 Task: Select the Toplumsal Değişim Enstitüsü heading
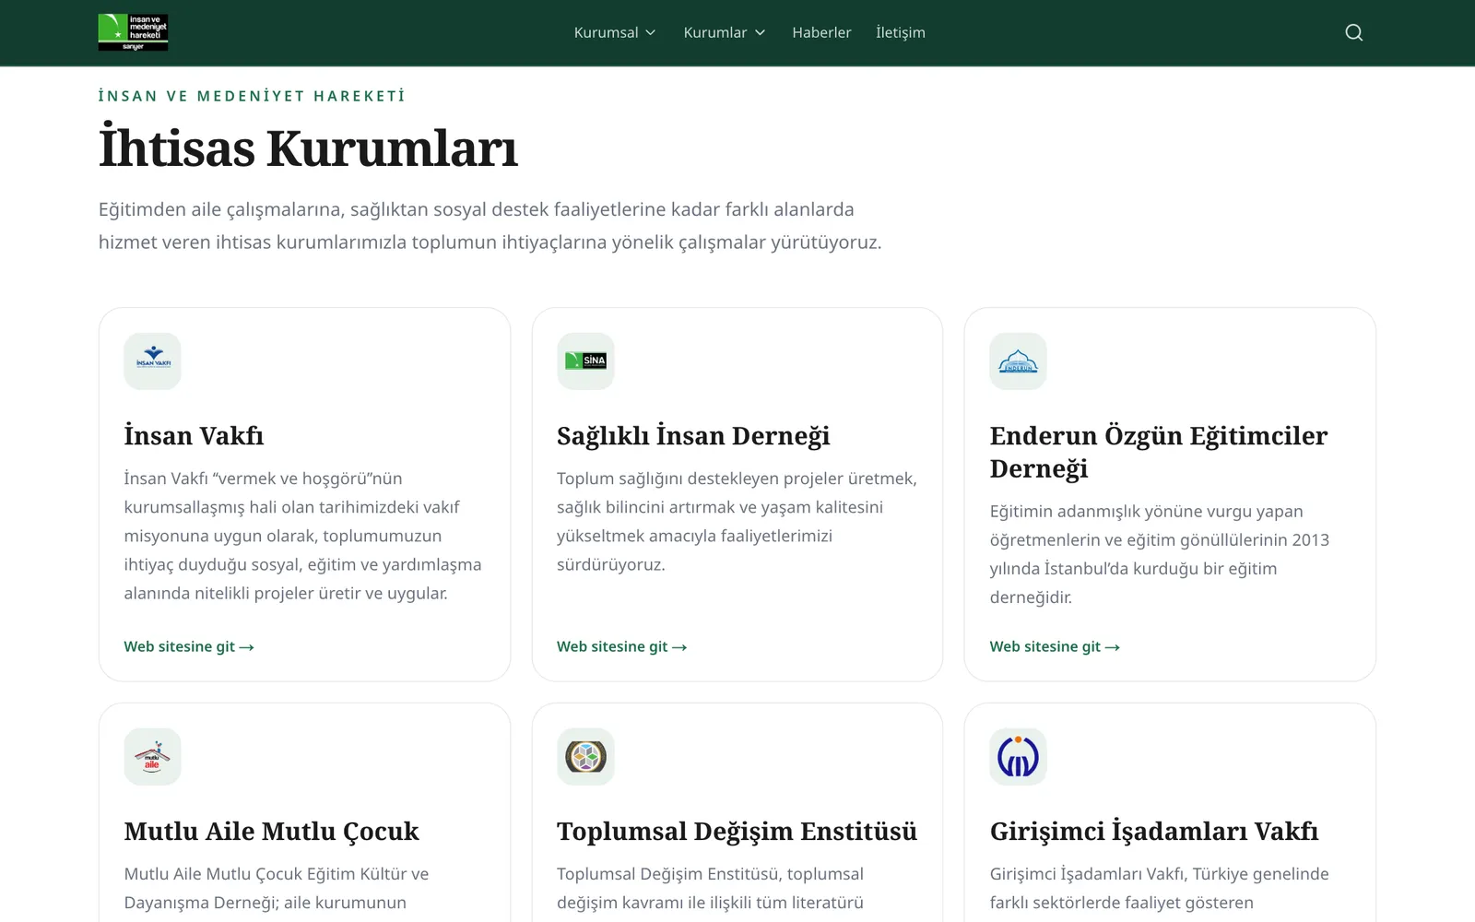pos(737,831)
